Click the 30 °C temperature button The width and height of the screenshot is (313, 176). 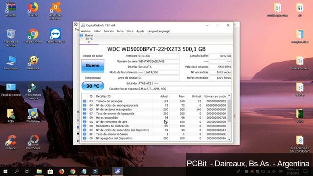pyautogui.click(x=92, y=86)
